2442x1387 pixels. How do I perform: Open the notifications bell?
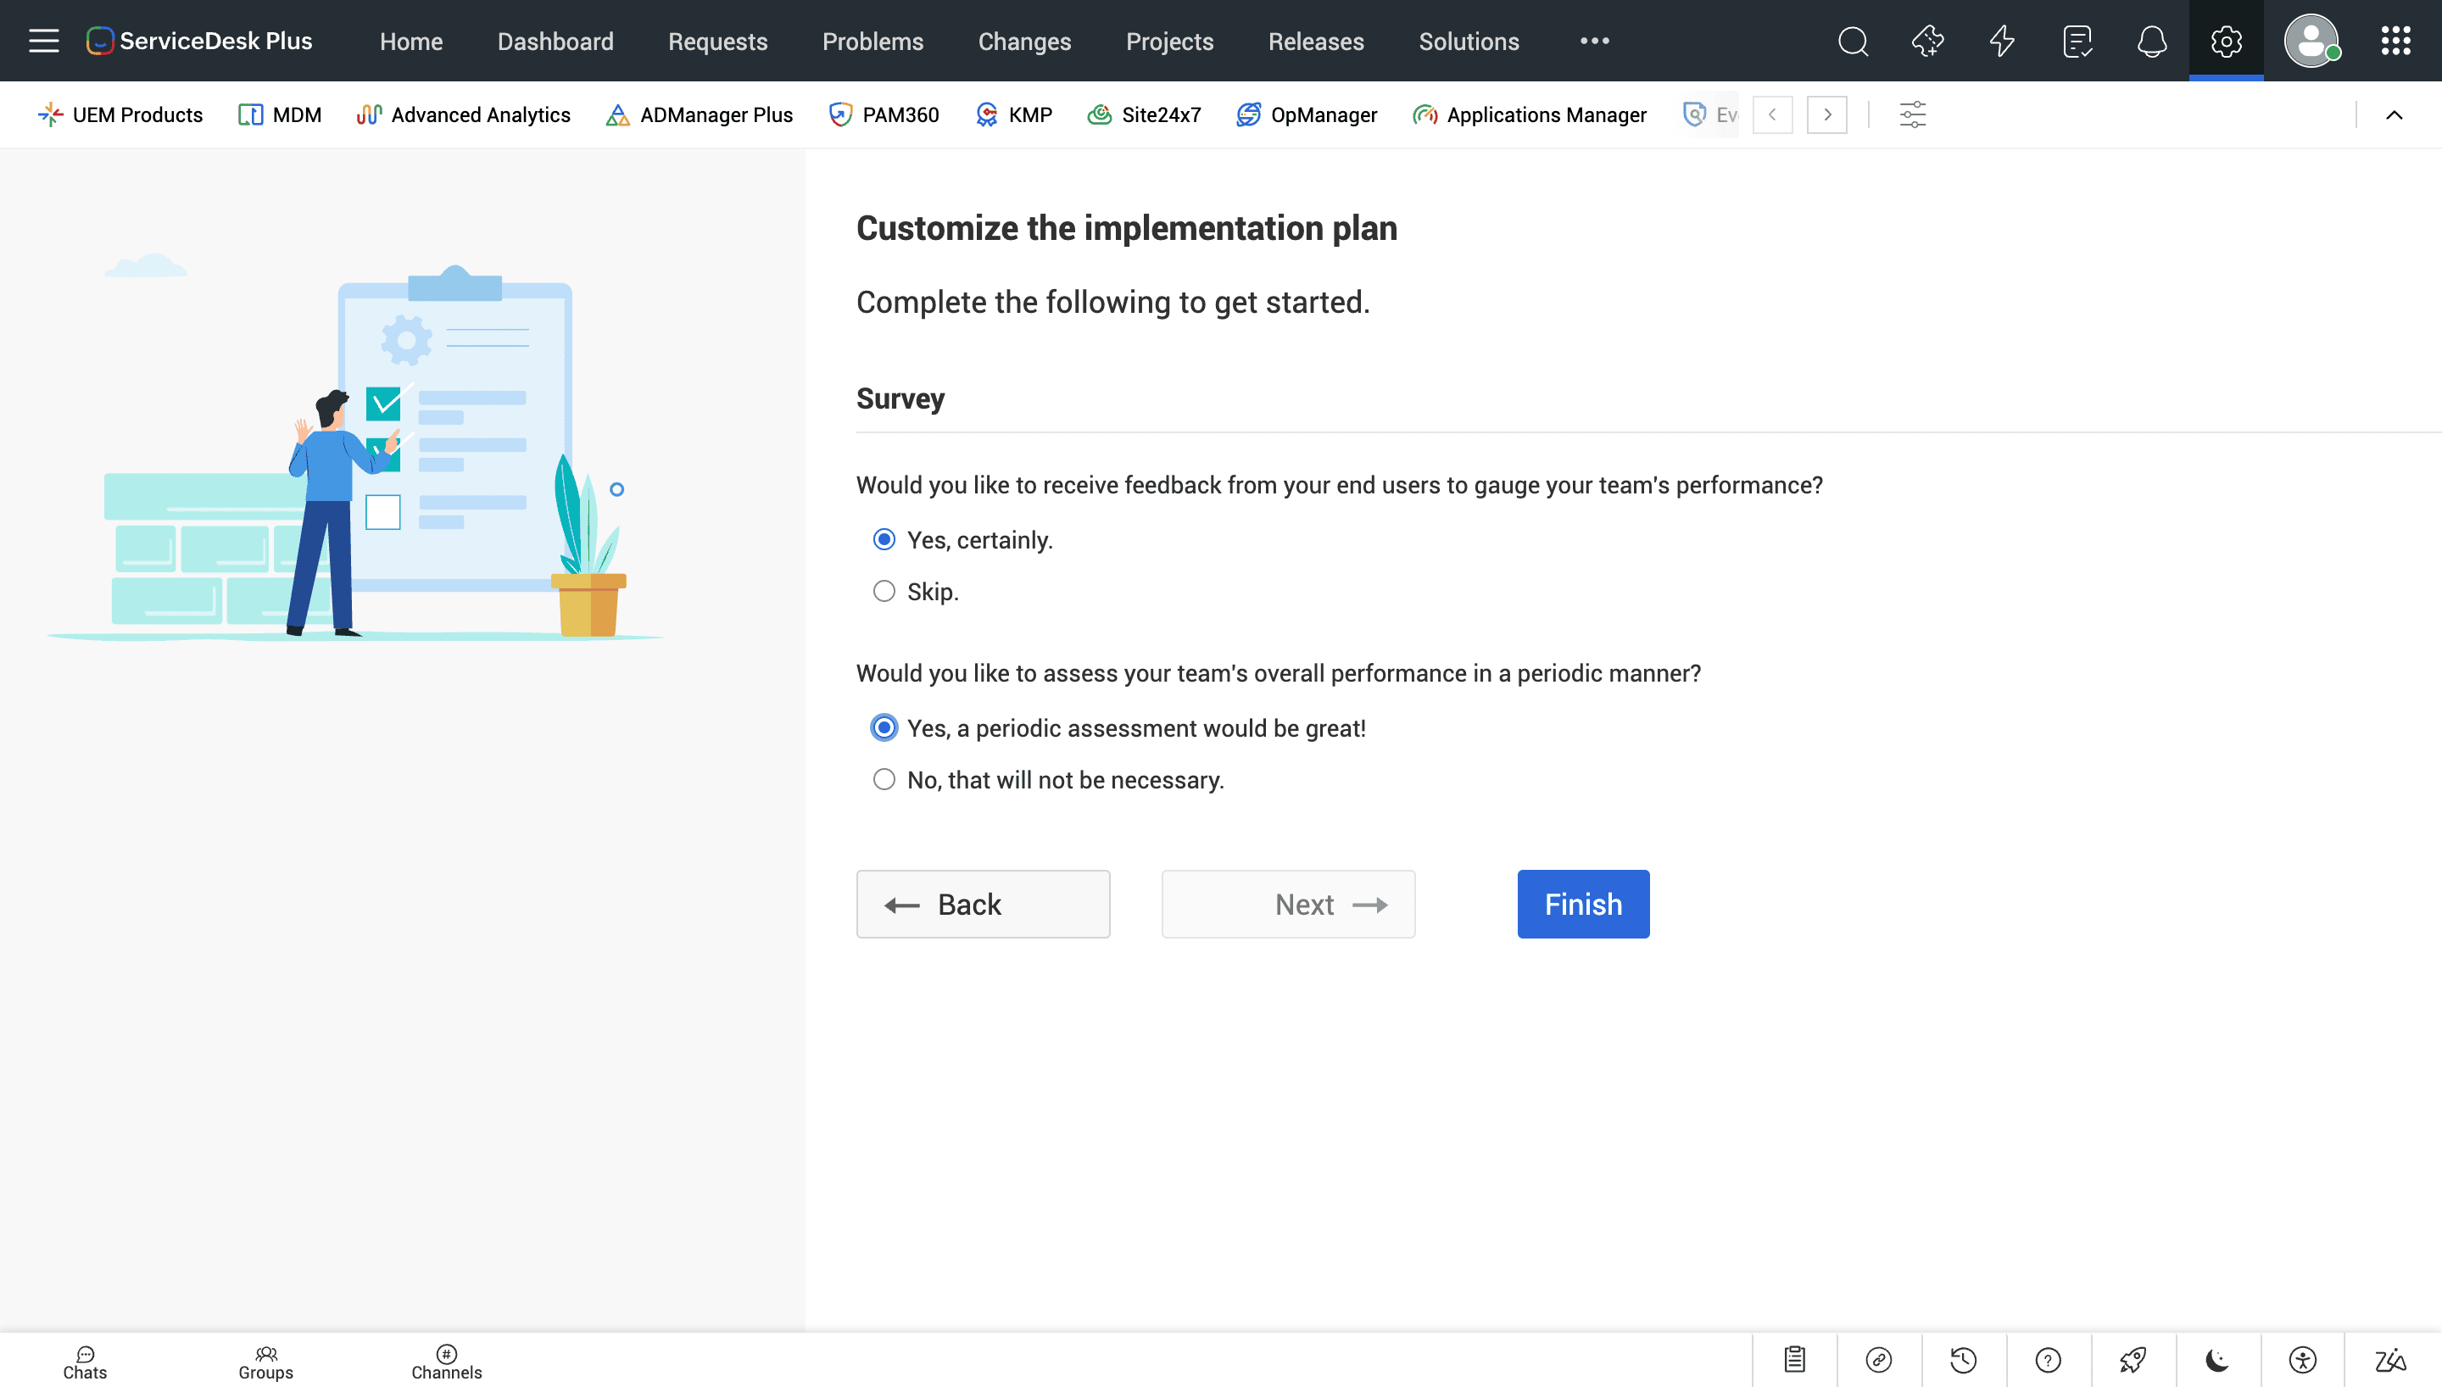(2151, 41)
